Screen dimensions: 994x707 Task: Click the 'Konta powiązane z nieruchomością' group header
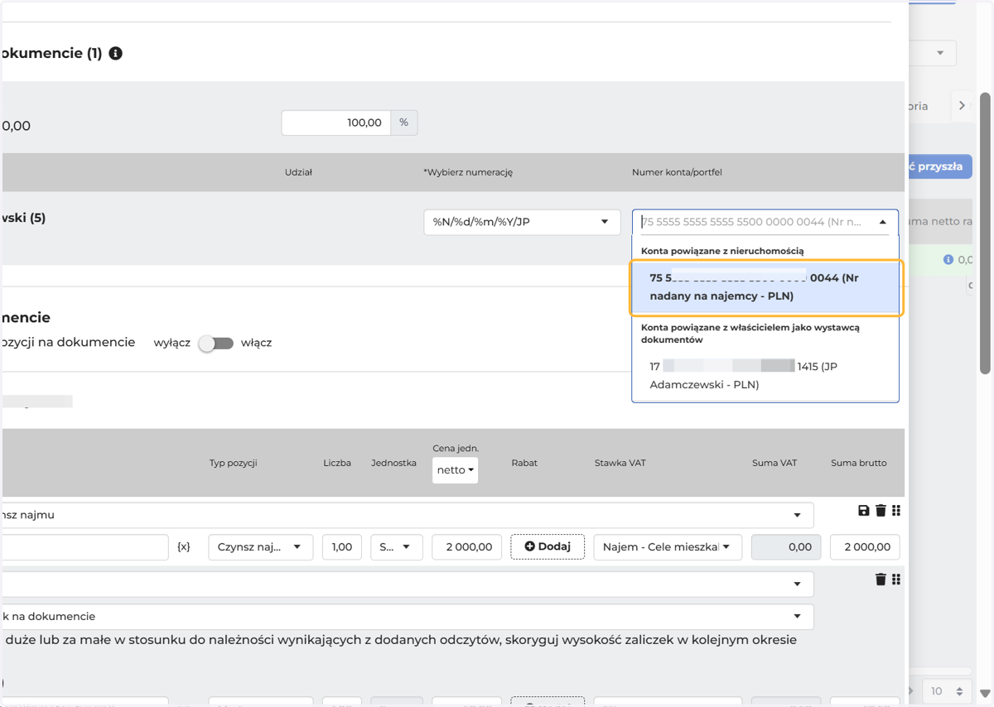pos(722,250)
